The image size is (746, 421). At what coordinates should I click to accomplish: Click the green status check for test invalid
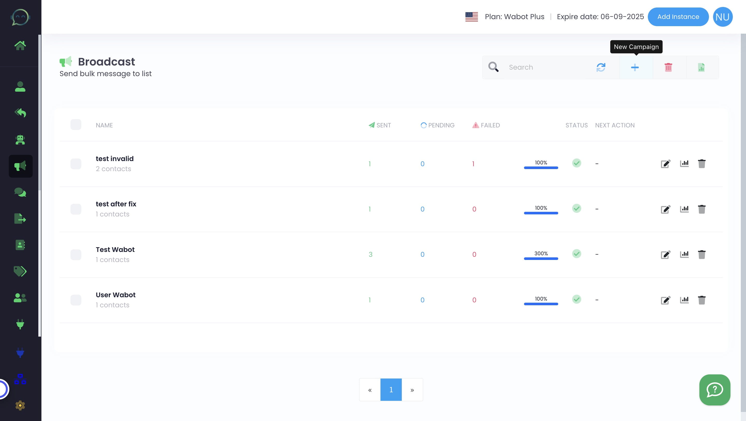(x=577, y=163)
